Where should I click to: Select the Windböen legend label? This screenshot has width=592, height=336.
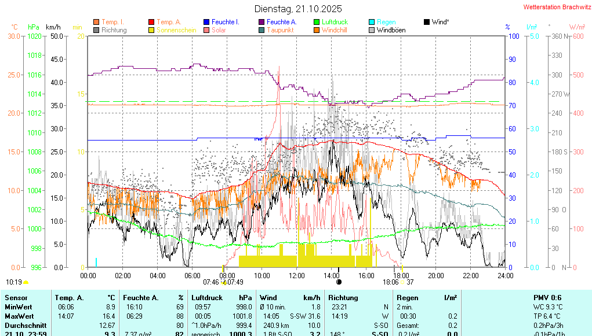point(391,30)
